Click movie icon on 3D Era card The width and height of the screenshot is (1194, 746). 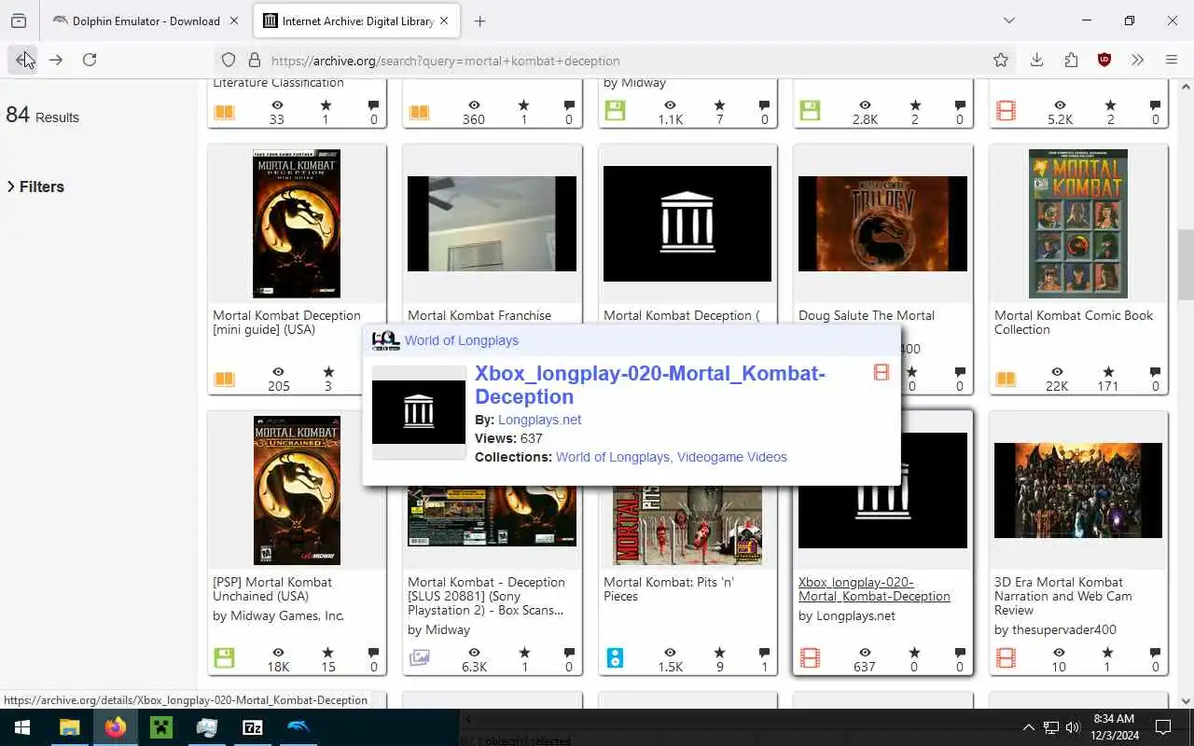(1006, 658)
